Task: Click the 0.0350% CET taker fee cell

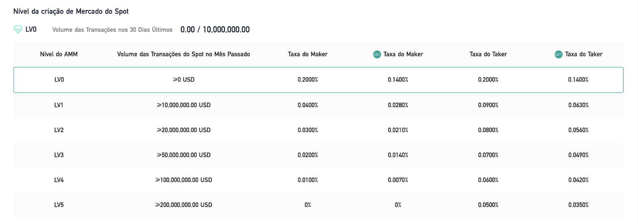Action: point(578,205)
